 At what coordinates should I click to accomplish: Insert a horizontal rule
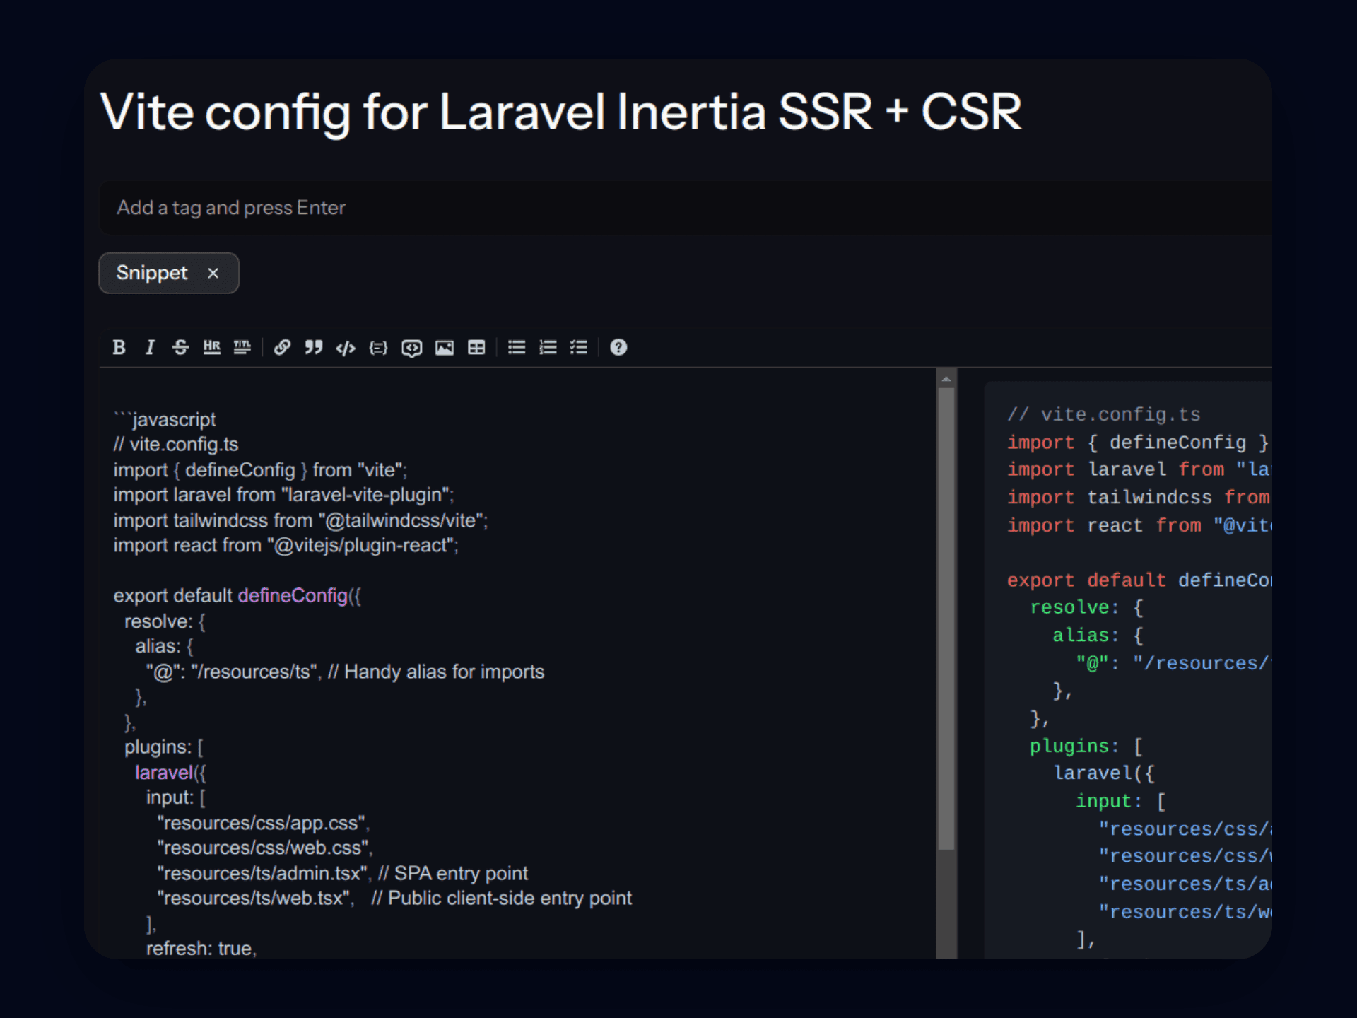point(211,347)
